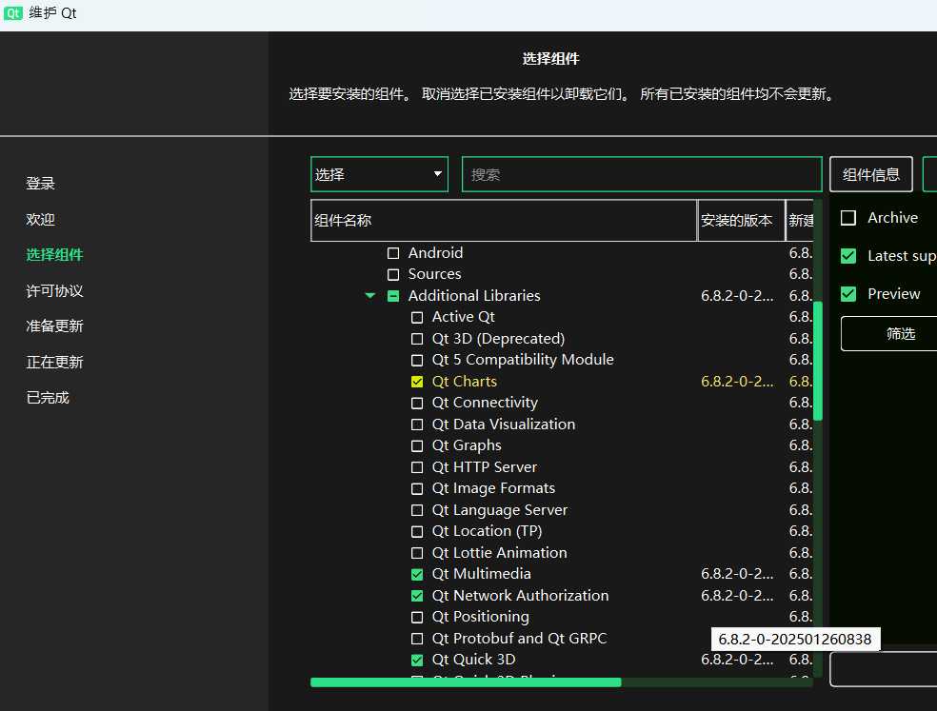The image size is (937, 711).
Task: Check the Qt HTTP Server checkbox
Action: [417, 467]
